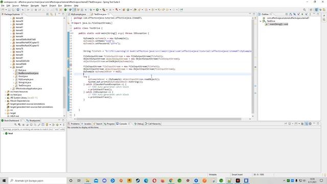Collapse the TestDrive class in Outline
The height and width of the screenshot is (184, 327).
(261, 21)
